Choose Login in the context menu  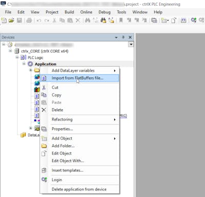[x=79, y=180]
